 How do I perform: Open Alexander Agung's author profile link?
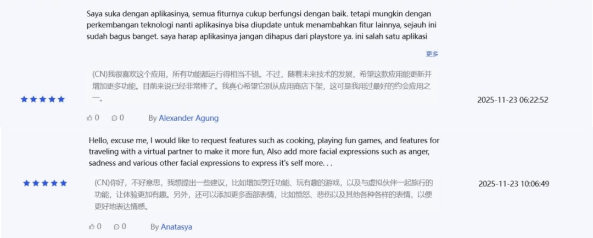click(188, 118)
